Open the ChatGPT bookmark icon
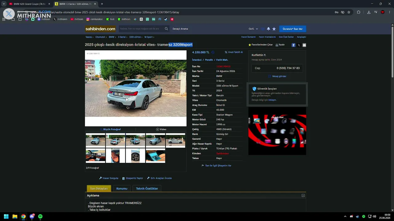The image size is (394, 221). tap(141, 19)
